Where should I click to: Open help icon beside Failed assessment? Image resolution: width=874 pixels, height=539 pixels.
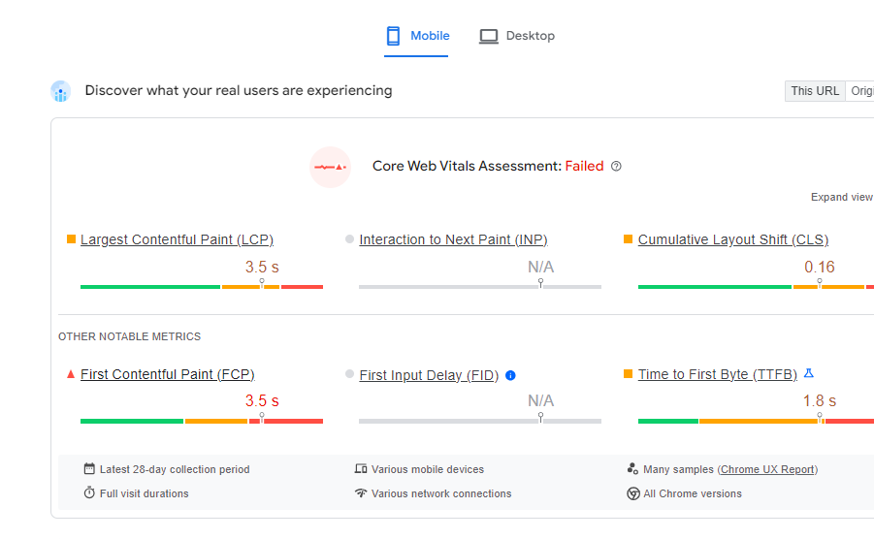616,166
